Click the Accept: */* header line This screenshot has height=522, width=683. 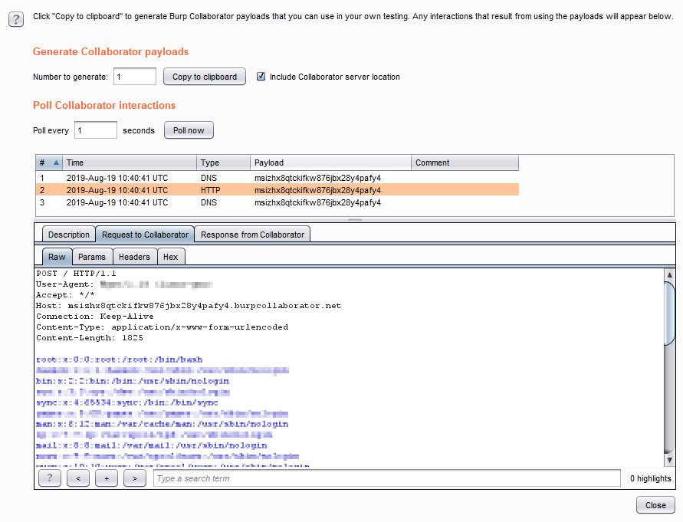pyautogui.click(x=65, y=294)
